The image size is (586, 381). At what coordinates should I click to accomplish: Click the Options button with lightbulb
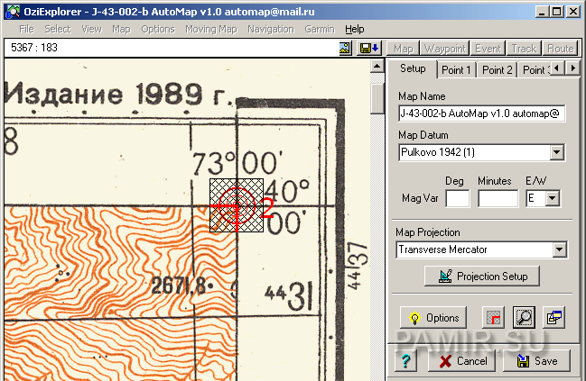pos(433,318)
